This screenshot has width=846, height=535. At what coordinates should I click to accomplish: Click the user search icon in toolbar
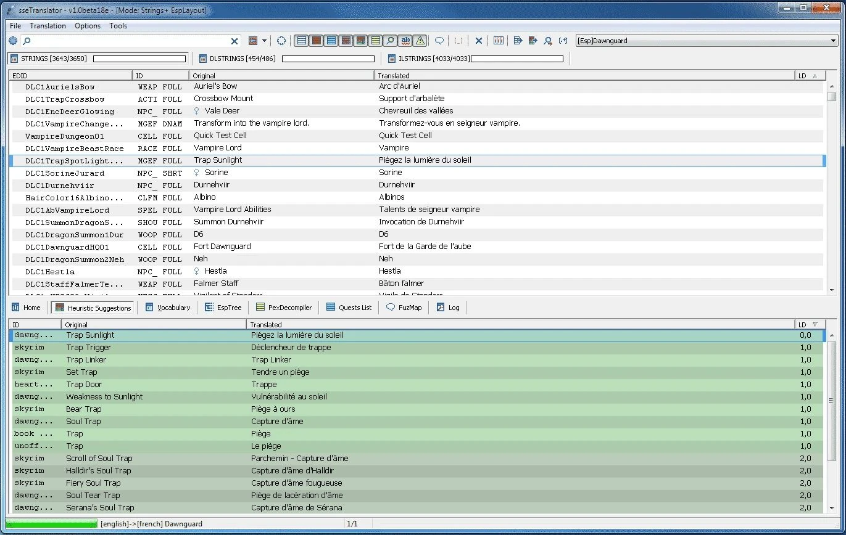coord(548,41)
